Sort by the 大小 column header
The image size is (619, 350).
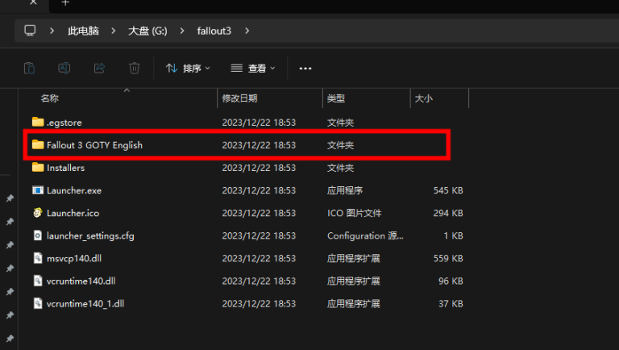click(x=424, y=98)
